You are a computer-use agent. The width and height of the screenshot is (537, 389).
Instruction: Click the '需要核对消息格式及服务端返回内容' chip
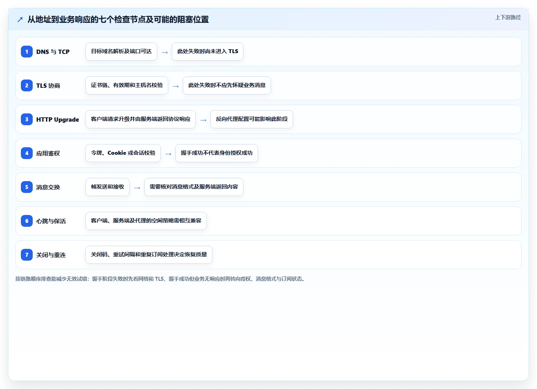click(194, 187)
